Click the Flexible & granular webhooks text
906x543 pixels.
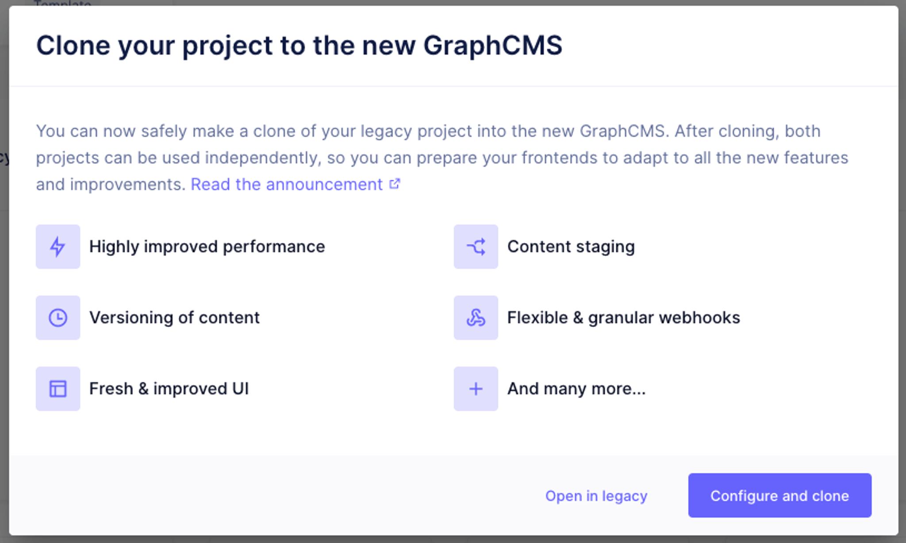click(623, 318)
